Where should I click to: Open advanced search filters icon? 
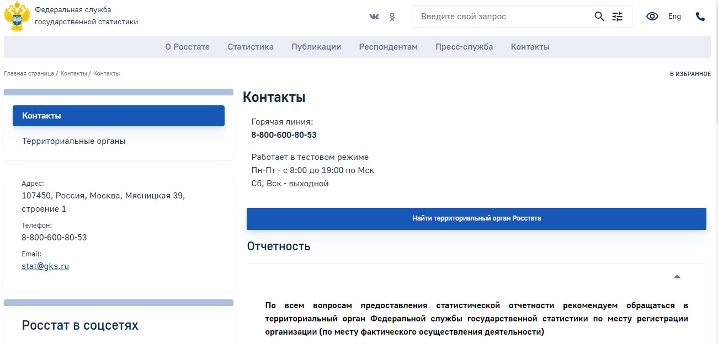click(x=617, y=17)
